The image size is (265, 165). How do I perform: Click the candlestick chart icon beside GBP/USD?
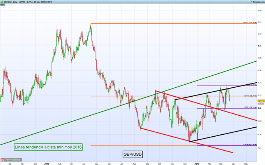click(x=2, y=2)
